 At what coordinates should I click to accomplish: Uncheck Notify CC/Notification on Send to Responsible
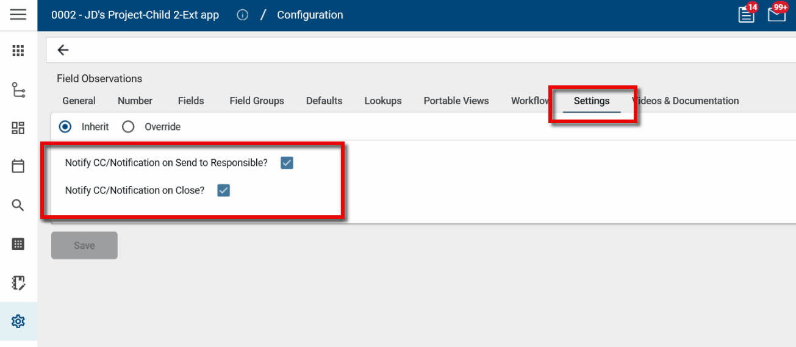click(x=287, y=163)
